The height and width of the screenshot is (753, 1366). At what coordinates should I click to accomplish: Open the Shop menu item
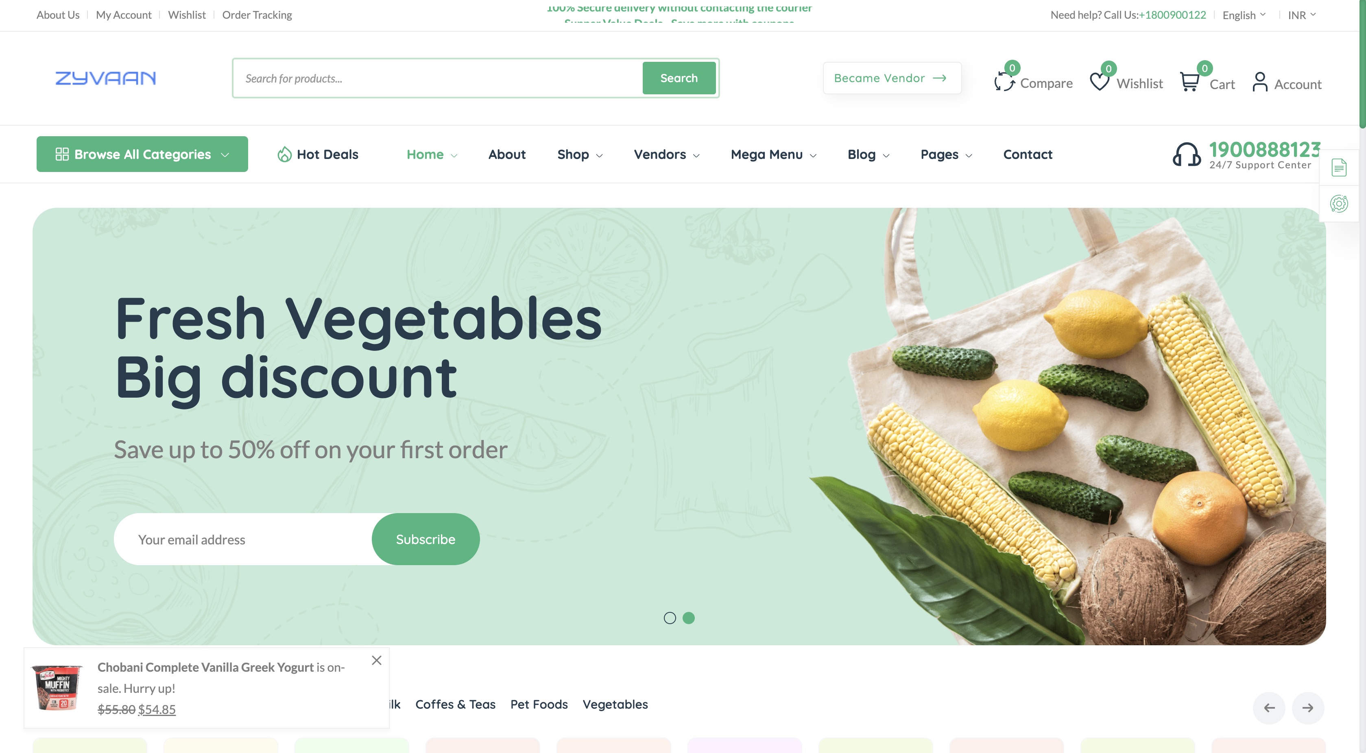[x=580, y=154]
